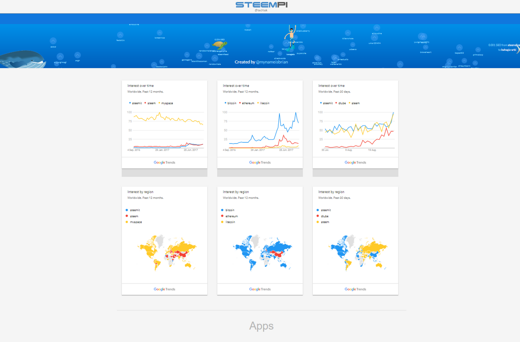Click the upvote bubble labeled nofear

pos(271,47)
